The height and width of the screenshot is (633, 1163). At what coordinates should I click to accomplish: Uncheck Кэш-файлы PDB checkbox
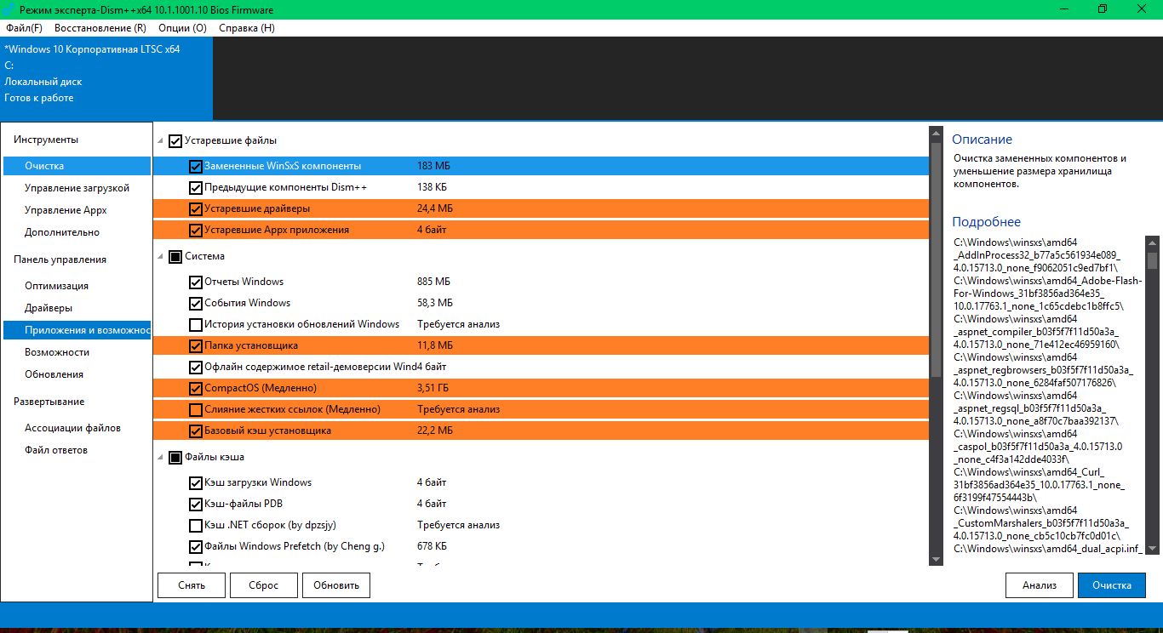click(x=195, y=504)
